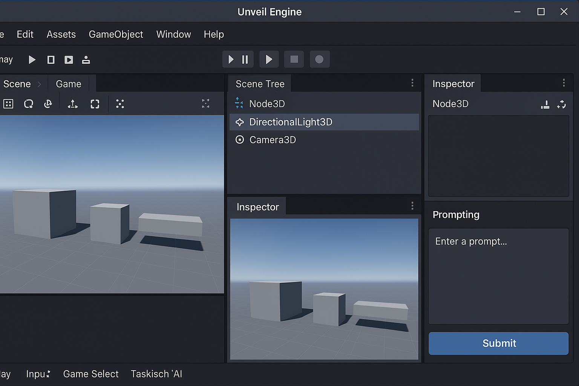Open the lower Inspector preview options menu

(x=412, y=206)
